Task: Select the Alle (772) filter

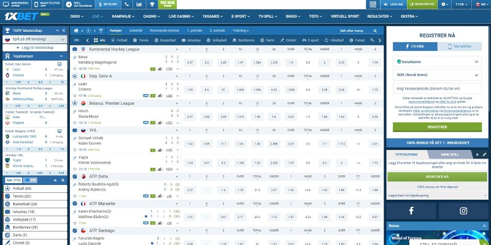Action: coord(14,180)
